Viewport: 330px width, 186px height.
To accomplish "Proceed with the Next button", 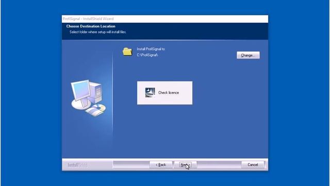I will [186, 165].
